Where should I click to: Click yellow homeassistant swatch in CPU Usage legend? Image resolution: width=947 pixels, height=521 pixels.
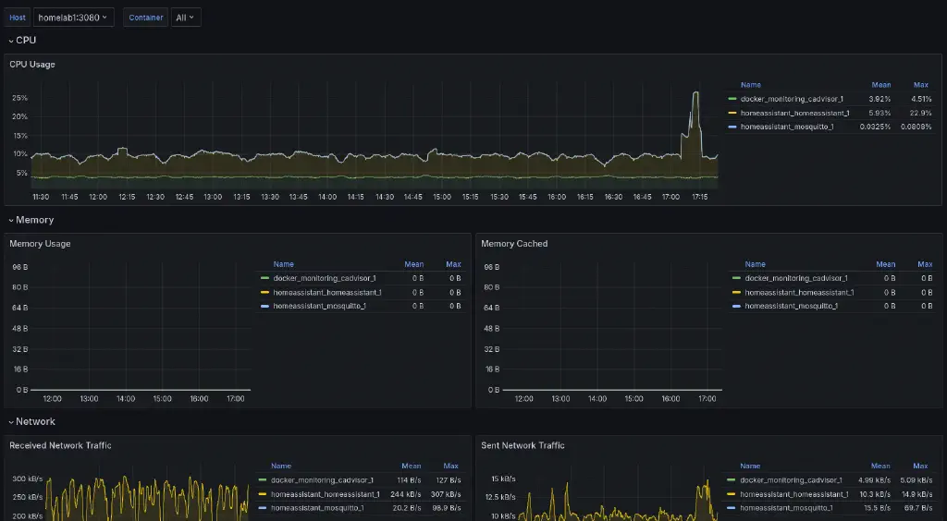(732, 113)
